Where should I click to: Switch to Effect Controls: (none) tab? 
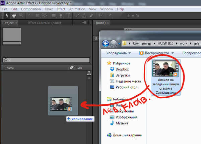tap(44, 23)
